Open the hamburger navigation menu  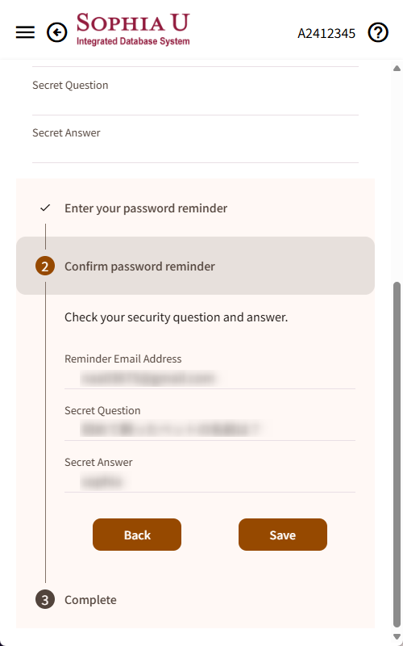25,32
